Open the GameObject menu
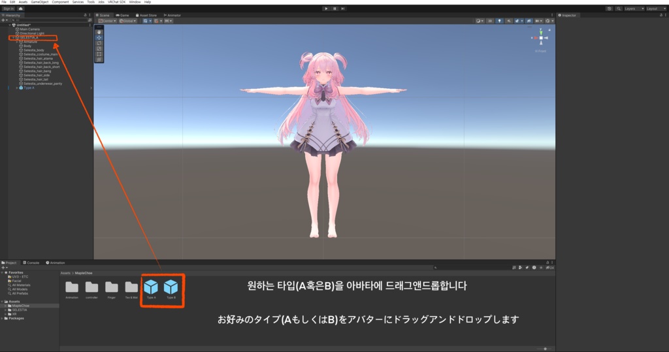The image size is (669, 352). click(40, 2)
